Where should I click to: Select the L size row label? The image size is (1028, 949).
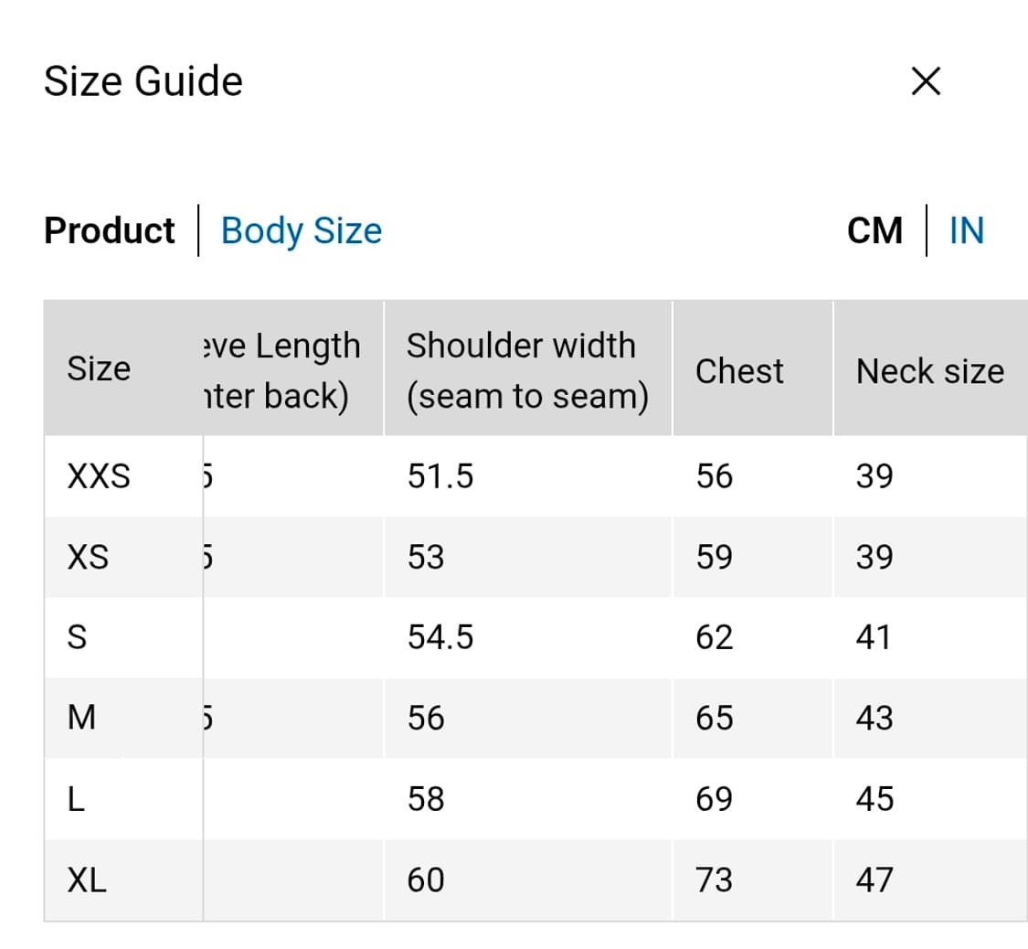coord(77,799)
